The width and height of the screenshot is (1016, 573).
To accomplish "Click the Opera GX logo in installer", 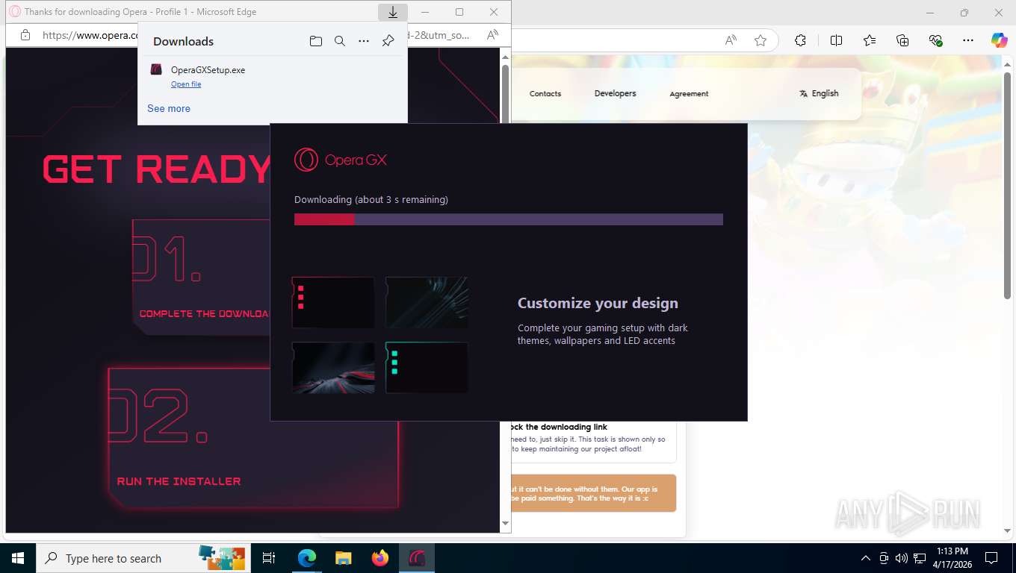I will 341,160.
